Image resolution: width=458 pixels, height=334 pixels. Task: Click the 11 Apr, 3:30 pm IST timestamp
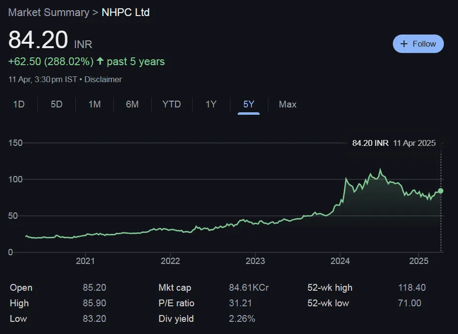click(43, 79)
